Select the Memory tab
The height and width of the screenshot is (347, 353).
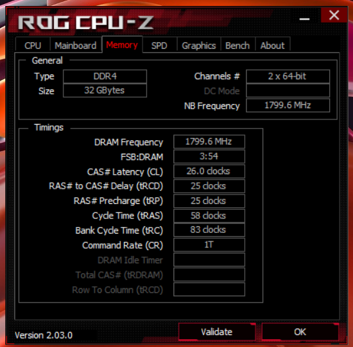pos(122,45)
